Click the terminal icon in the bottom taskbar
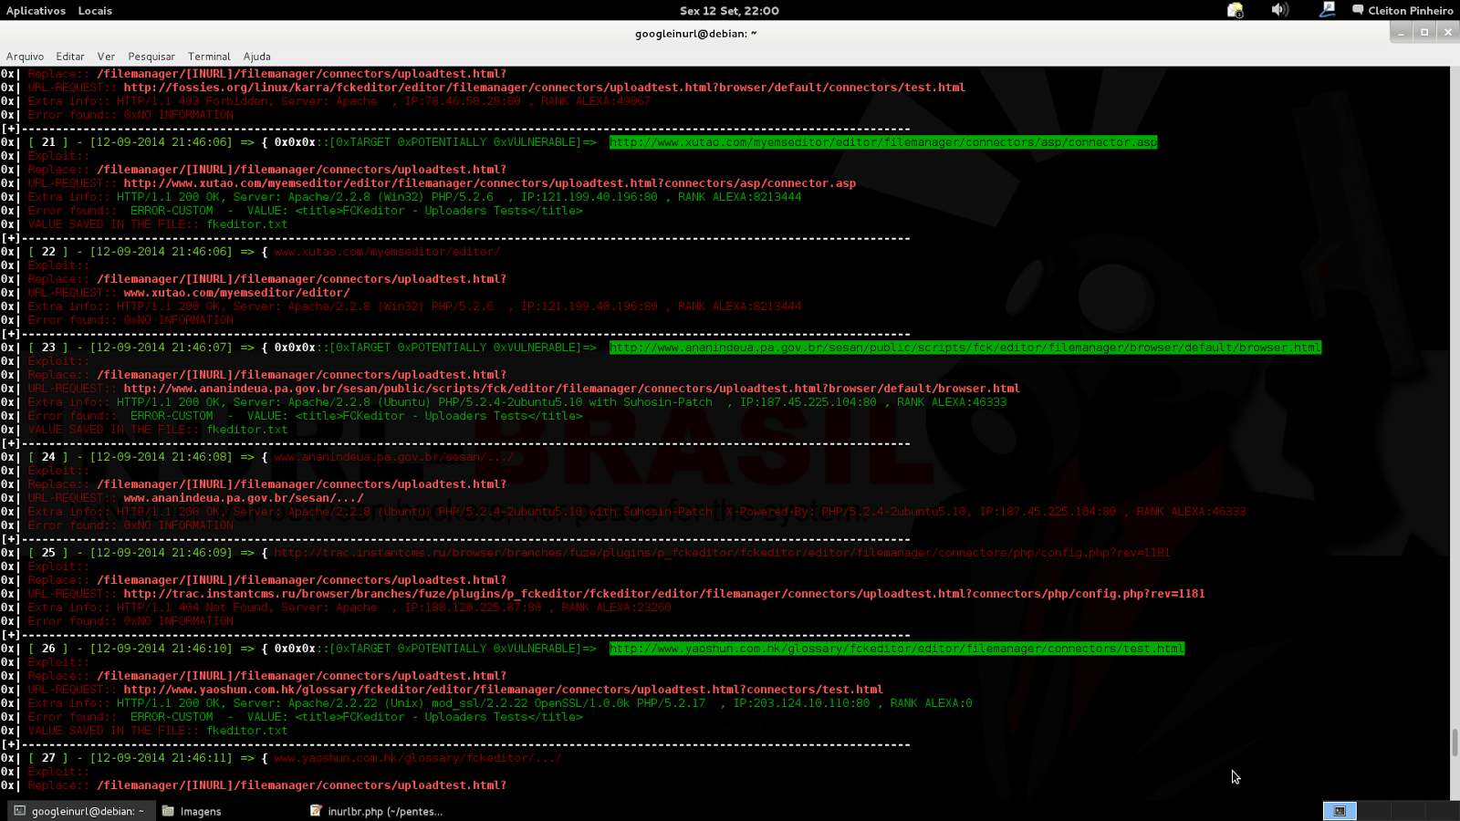Screen dimensions: 1460x821 click(20, 811)
